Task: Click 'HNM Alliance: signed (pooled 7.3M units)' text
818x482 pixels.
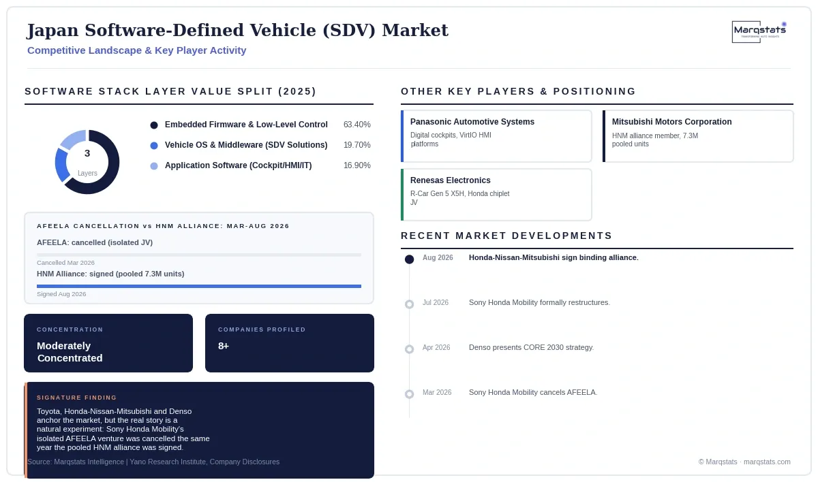Action: [x=110, y=274]
